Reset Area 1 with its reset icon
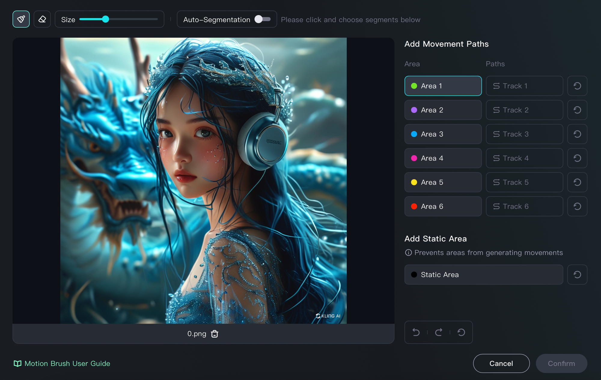The image size is (601, 380). (x=577, y=86)
